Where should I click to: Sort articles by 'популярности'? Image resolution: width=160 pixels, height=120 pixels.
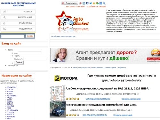[84, 68]
